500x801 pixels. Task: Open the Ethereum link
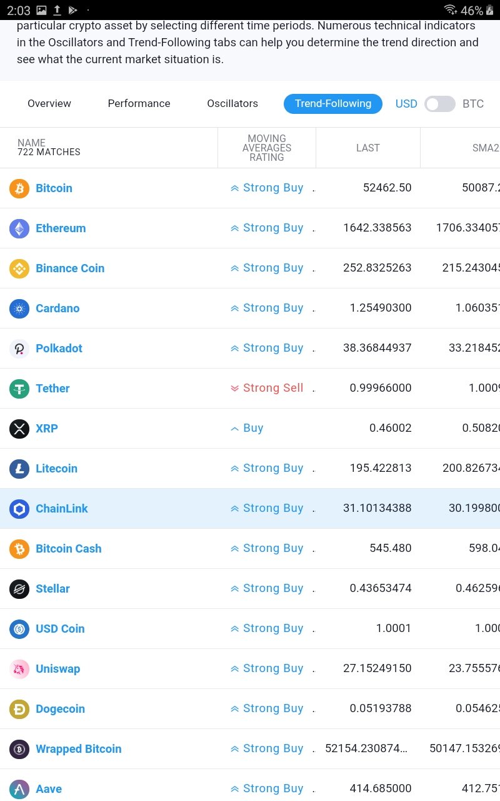click(61, 228)
